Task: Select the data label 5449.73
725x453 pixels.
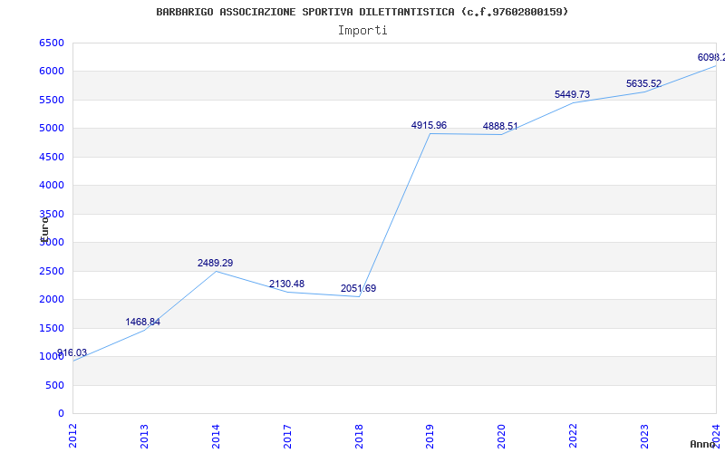Action: (573, 94)
